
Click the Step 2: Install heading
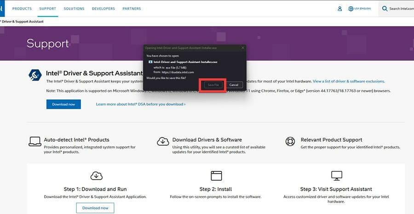[x=216, y=189]
